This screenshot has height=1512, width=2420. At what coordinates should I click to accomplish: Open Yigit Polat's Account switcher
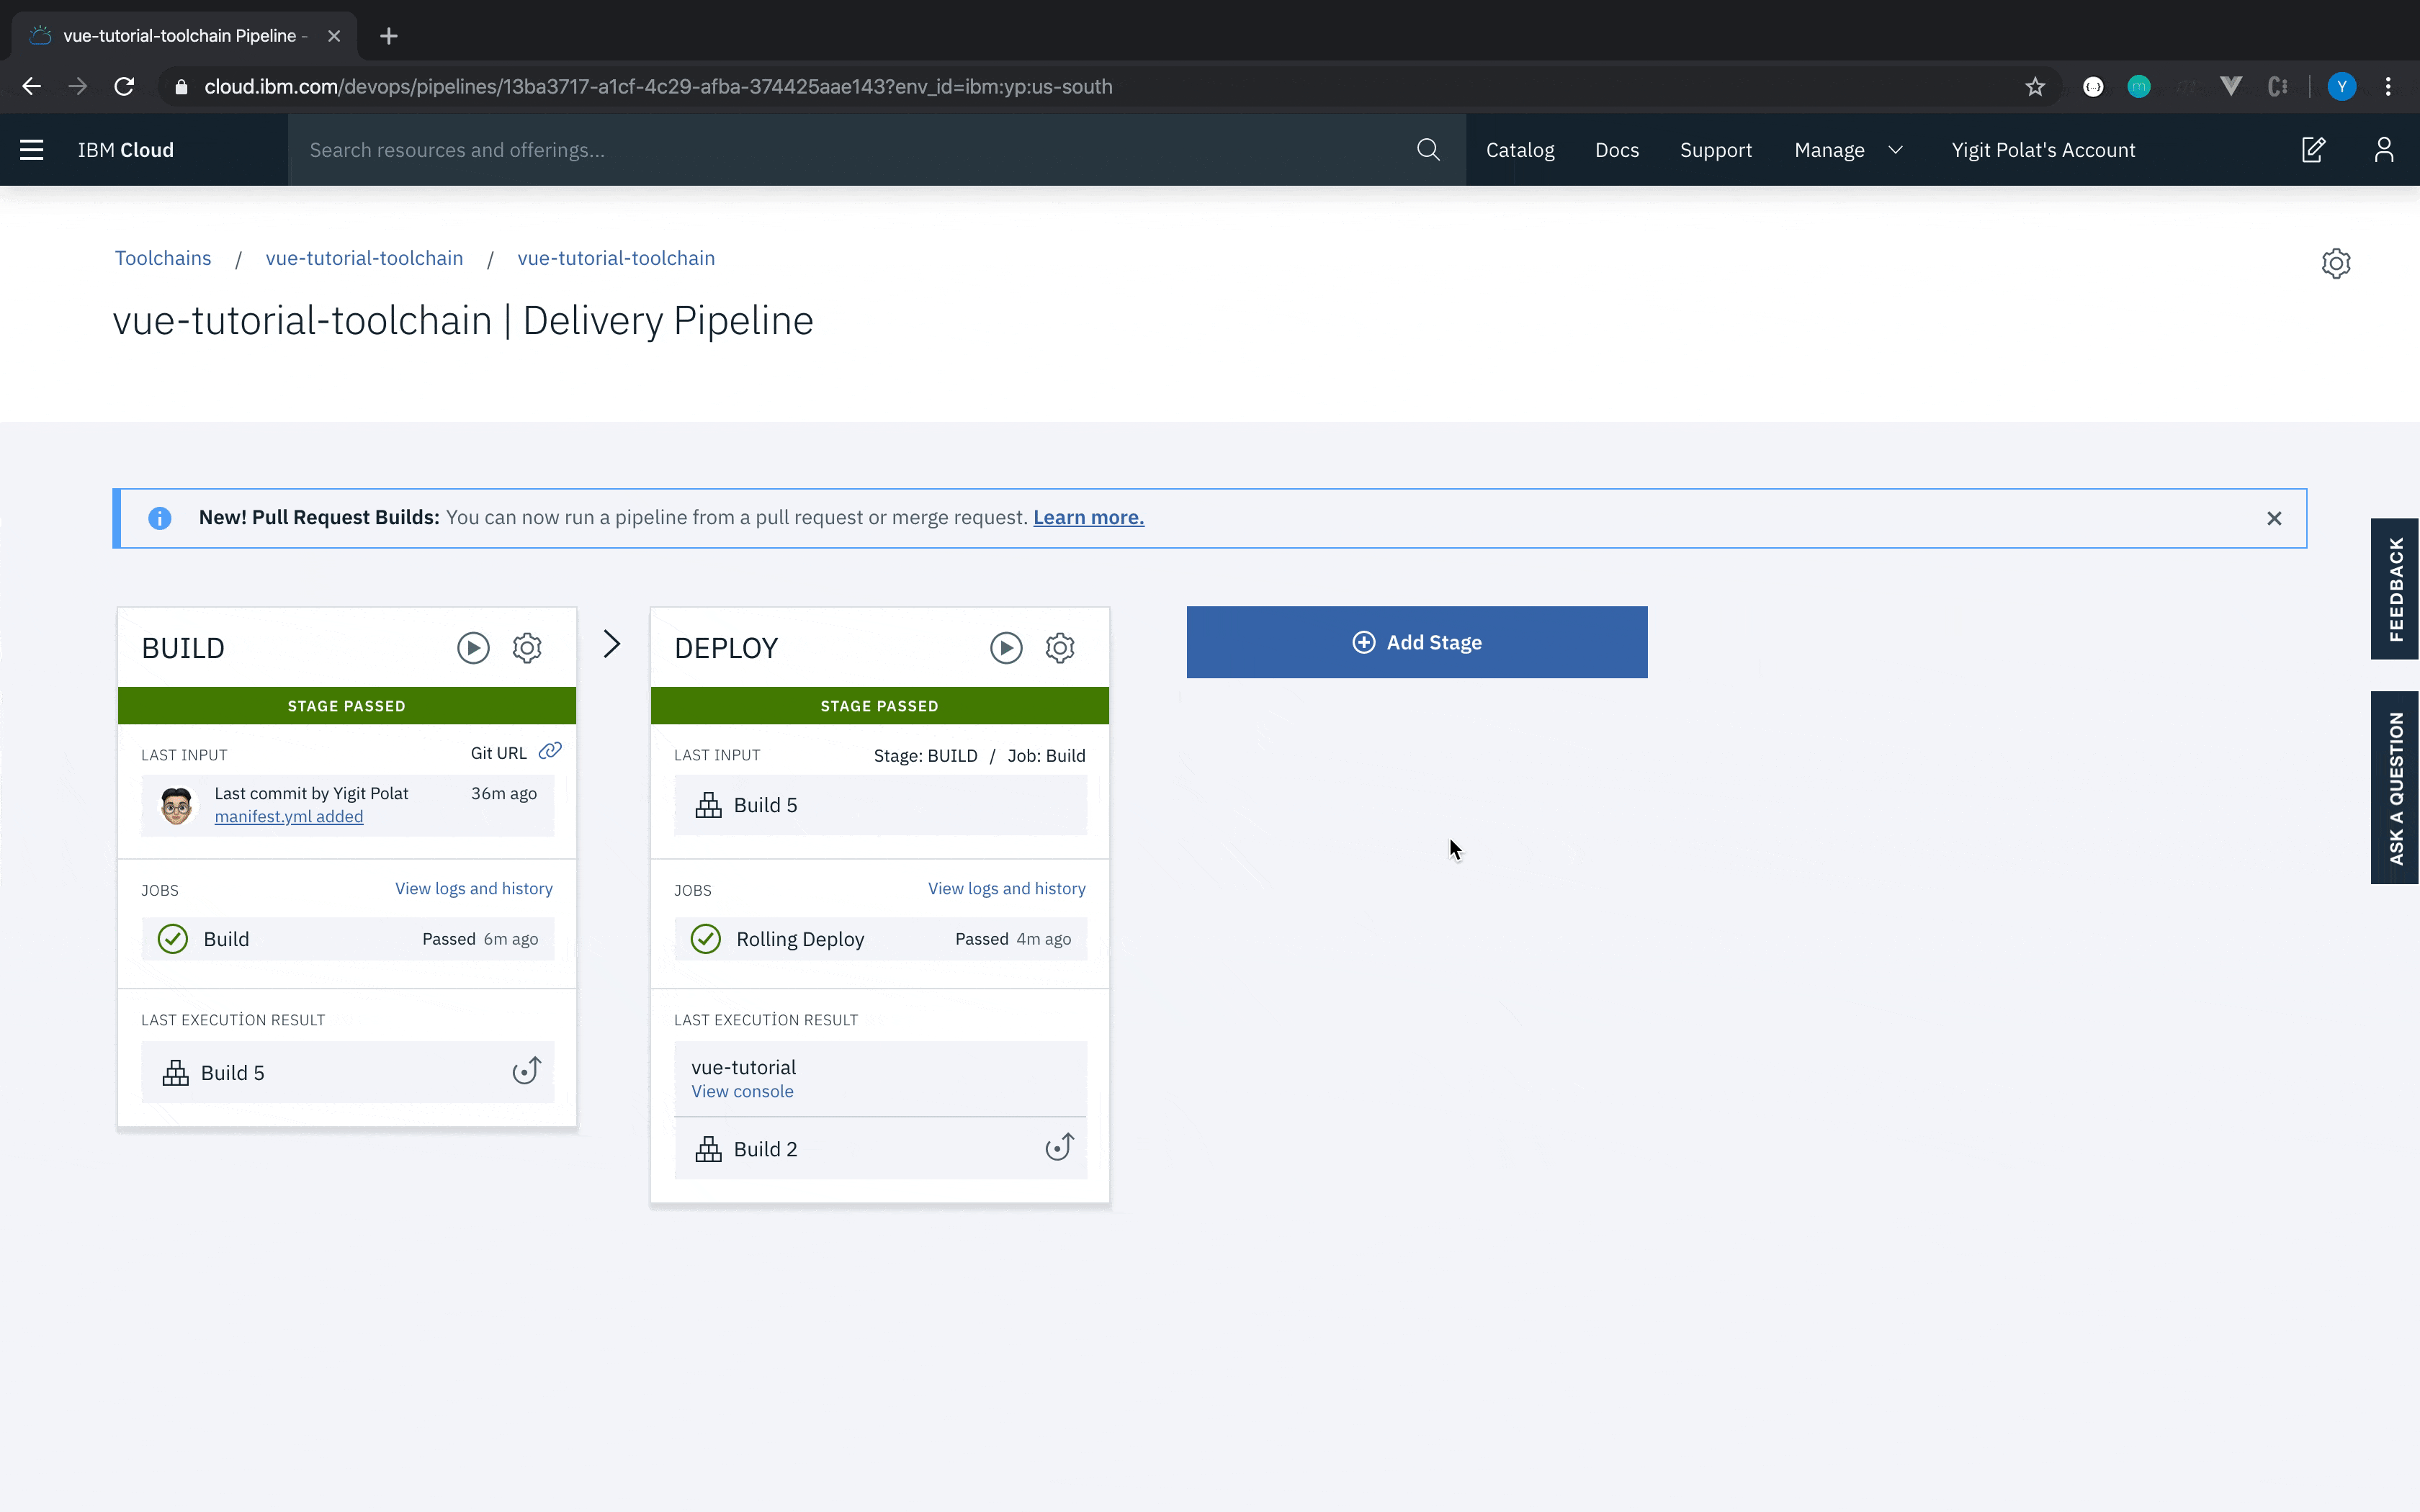click(2042, 150)
